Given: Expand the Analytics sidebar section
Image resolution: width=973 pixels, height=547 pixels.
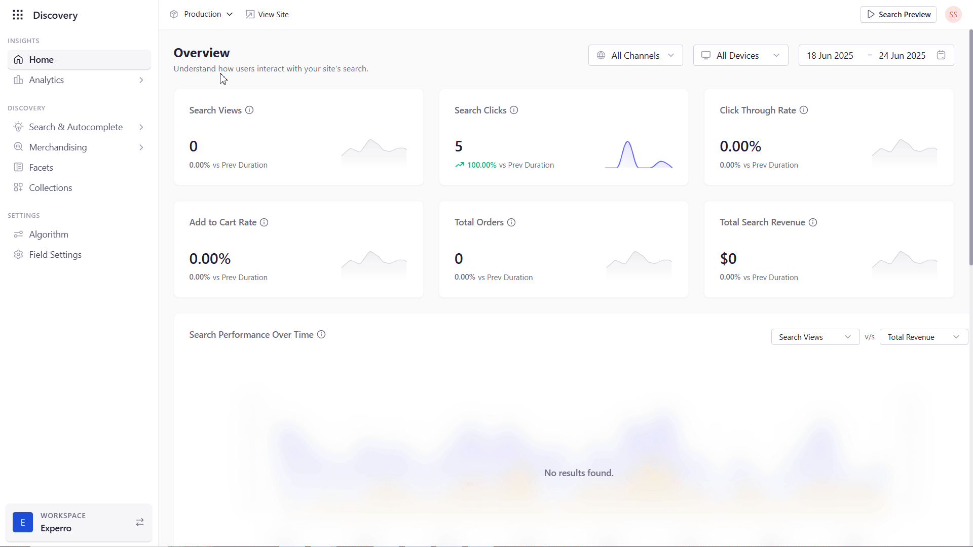Looking at the screenshot, I should click(79, 80).
